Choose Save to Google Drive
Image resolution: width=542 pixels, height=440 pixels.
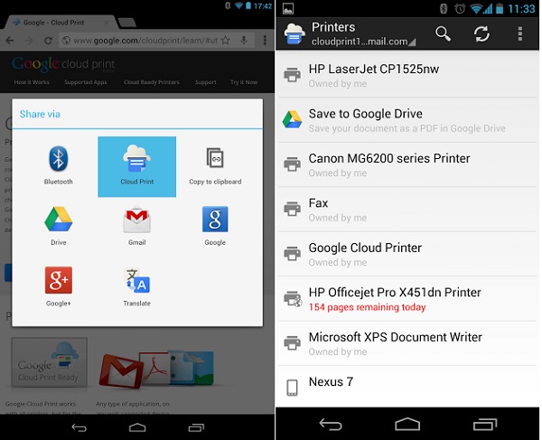coord(406,120)
